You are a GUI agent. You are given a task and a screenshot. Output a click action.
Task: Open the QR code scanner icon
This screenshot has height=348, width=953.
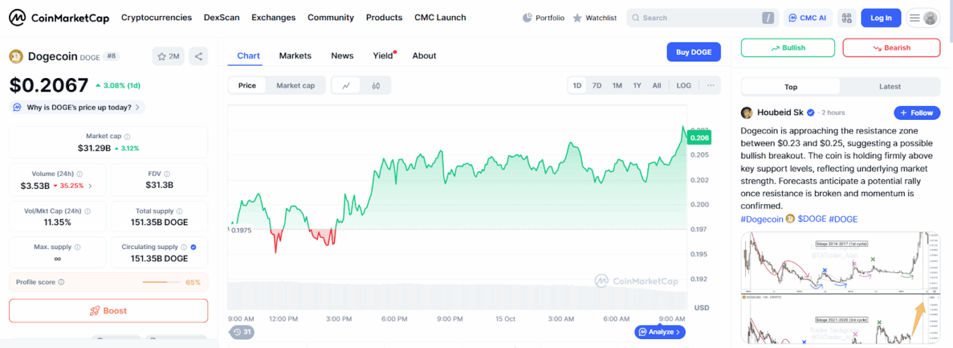(847, 18)
